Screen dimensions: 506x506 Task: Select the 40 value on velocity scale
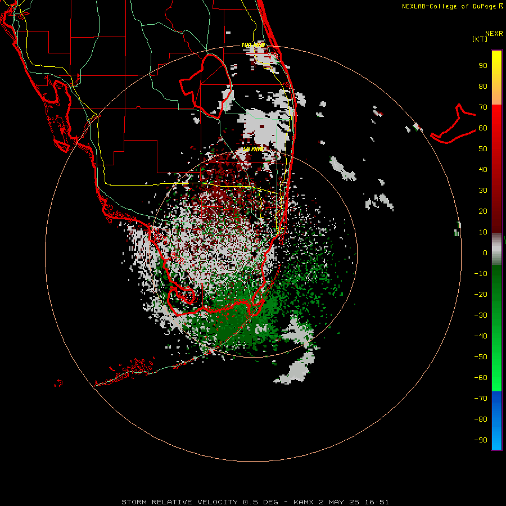[x=483, y=170]
